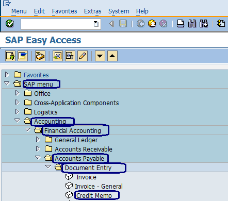Screen dimensions: 228x201
Task: Click the yellow Exit arrow icon
Action: pyautogui.click(x=152, y=24)
